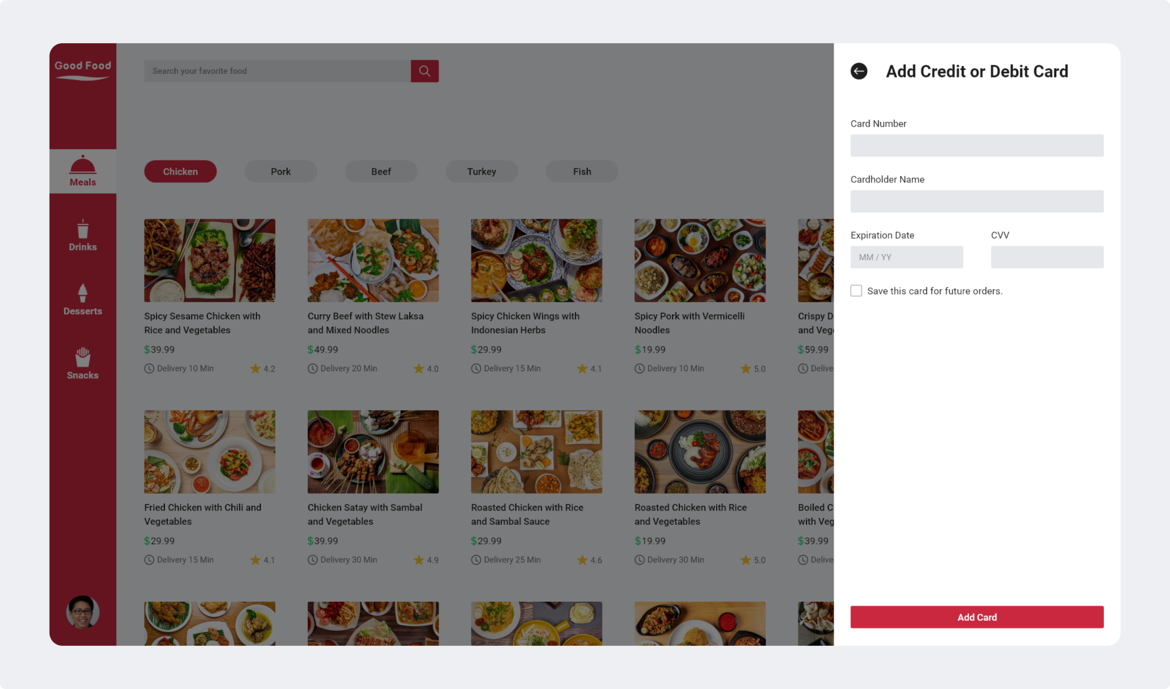The image size is (1170, 689).
Task: Choose the Fish category pill
Action: [x=582, y=171]
